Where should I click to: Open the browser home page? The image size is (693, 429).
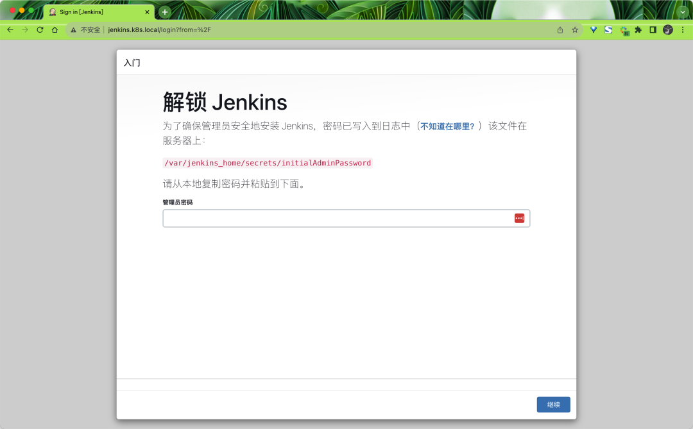click(x=55, y=29)
